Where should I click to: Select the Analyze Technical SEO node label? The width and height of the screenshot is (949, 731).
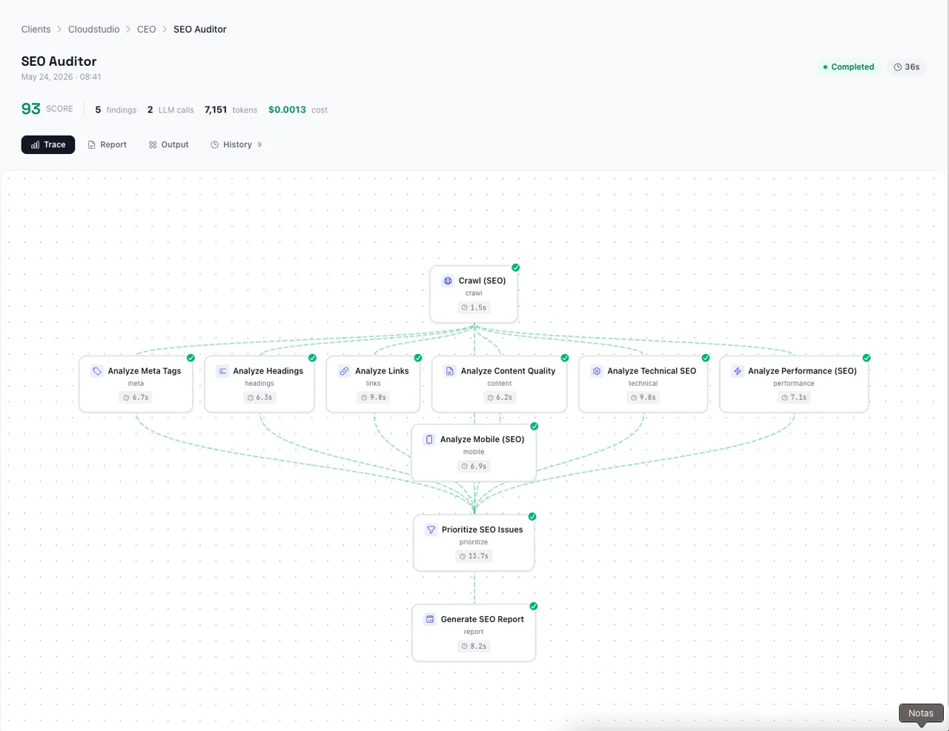coord(652,371)
